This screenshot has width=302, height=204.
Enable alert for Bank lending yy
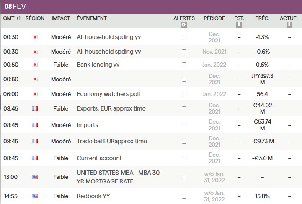click(x=184, y=65)
